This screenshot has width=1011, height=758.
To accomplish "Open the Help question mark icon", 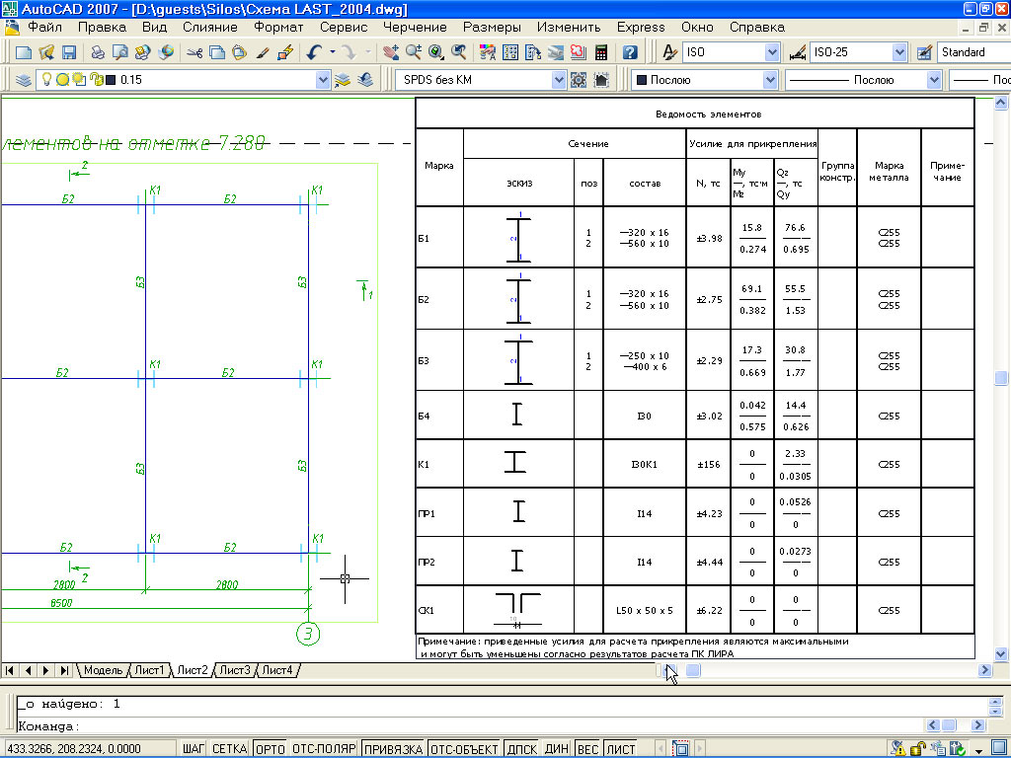I will click(630, 52).
